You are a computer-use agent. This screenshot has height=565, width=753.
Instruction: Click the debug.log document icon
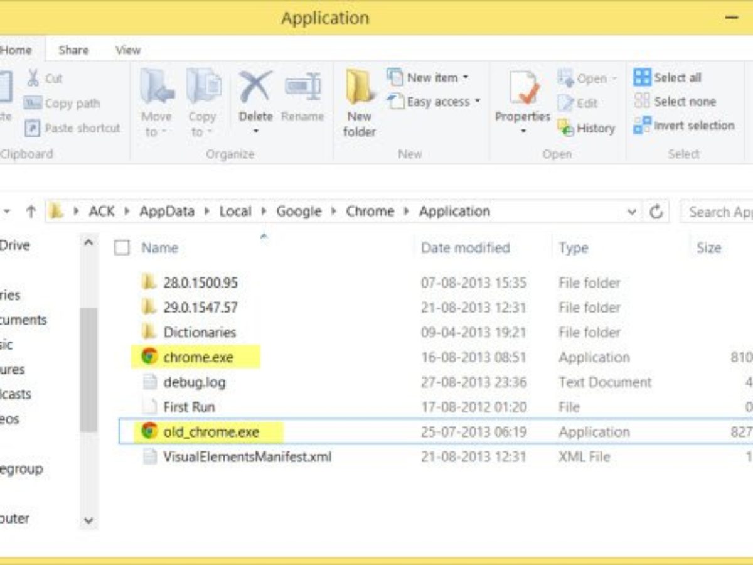coord(149,382)
